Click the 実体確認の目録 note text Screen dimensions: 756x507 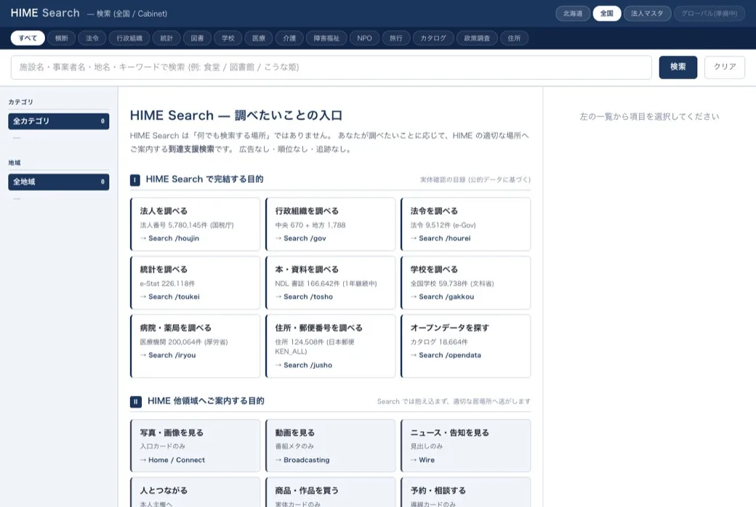[x=475, y=179]
